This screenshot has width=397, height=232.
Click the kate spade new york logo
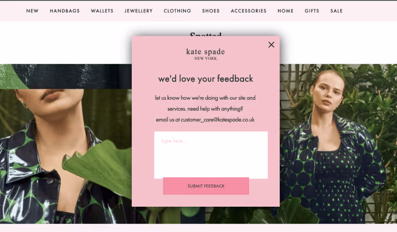click(205, 54)
